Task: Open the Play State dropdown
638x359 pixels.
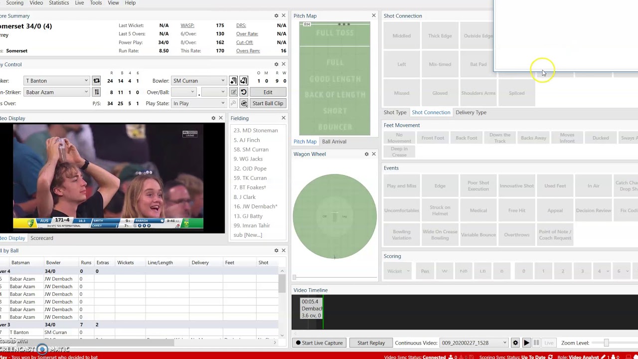Action: [x=199, y=103]
